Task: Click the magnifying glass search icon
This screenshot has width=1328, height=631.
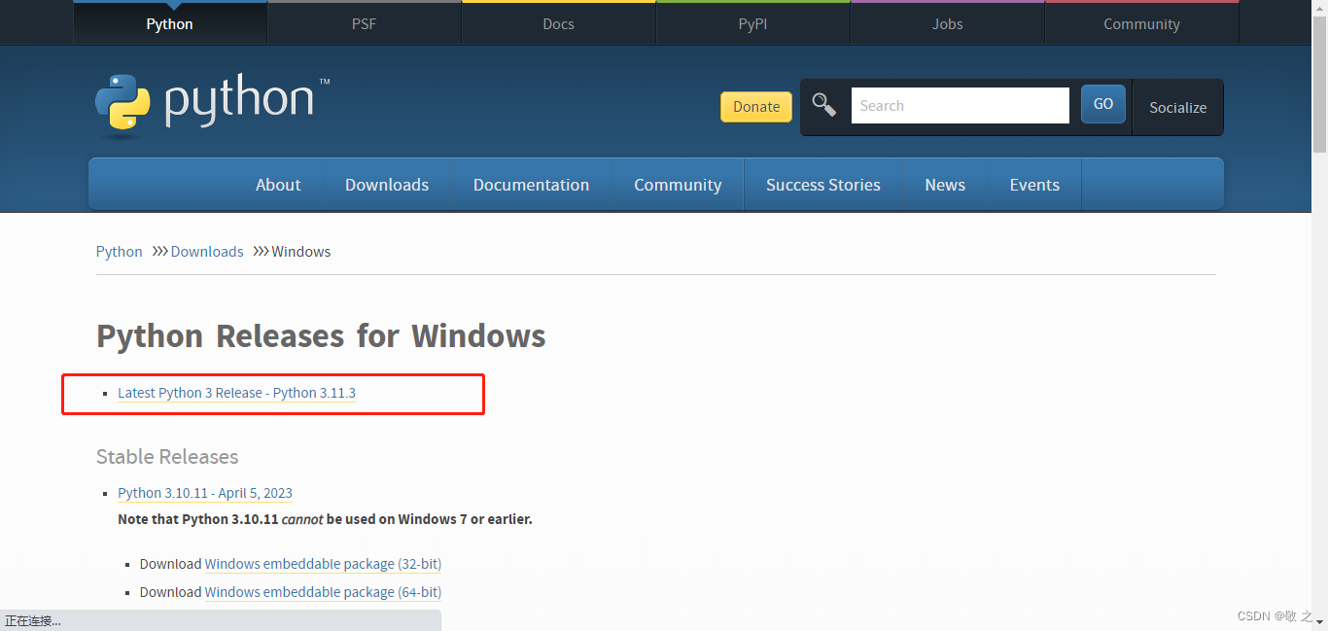Action: click(x=824, y=105)
